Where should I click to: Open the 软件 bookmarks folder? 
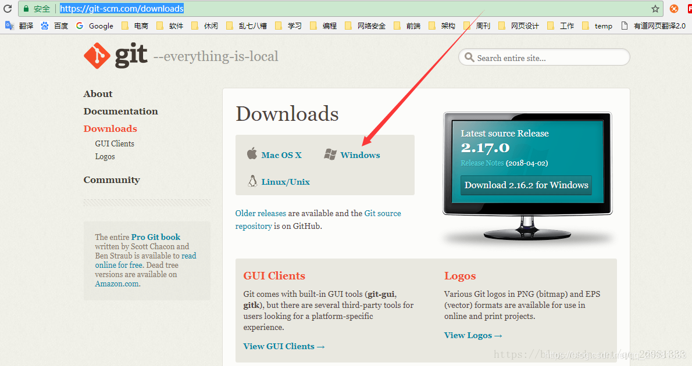170,26
